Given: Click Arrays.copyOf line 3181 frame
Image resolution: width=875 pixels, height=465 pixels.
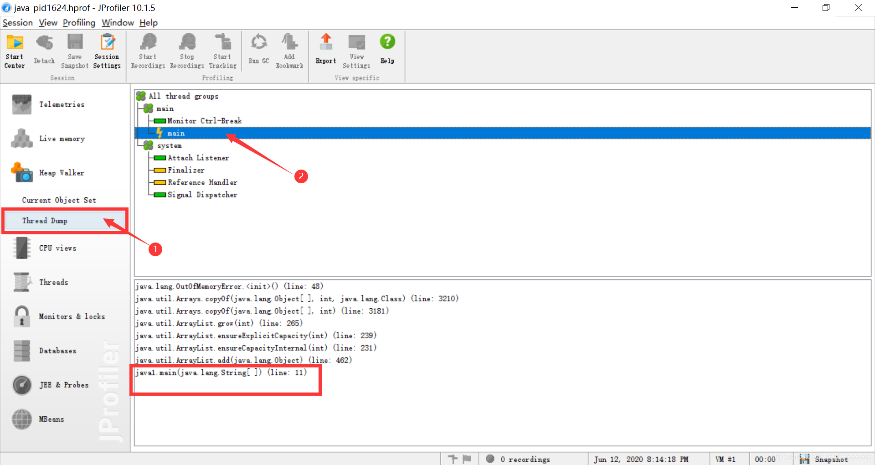Looking at the screenshot, I should pos(262,311).
